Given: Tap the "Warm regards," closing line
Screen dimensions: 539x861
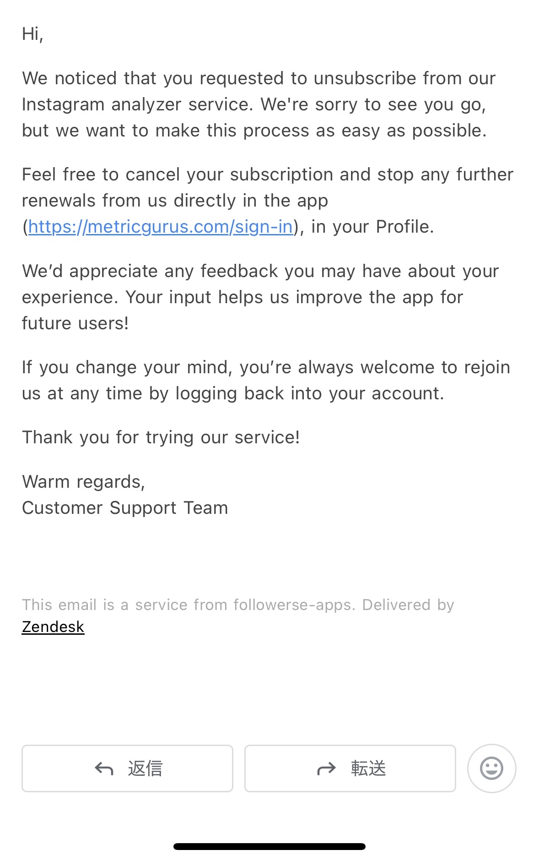Looking at the screenshot, I should pos(83,482).
